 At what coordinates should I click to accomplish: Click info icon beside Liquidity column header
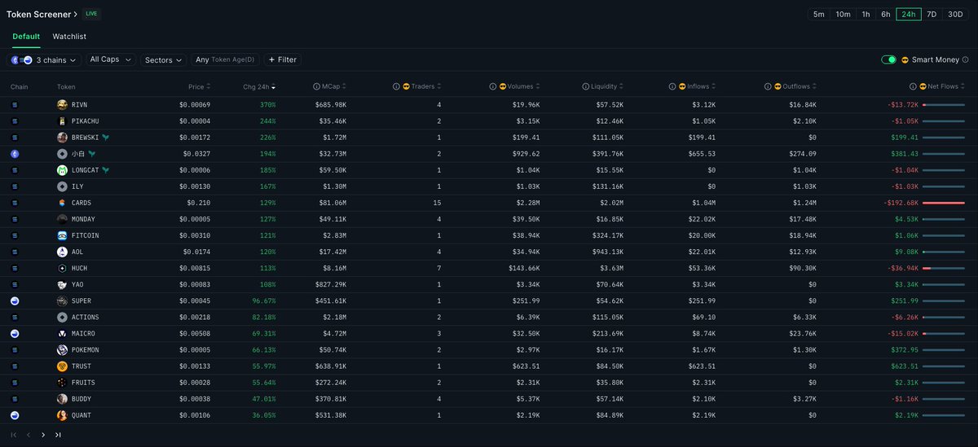[x=586, y=86]
